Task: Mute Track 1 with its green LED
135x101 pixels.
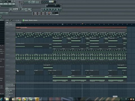Action: coord(15,31)
